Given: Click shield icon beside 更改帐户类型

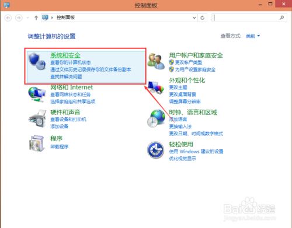Looking at the screenshot, I should pos(171,62).
